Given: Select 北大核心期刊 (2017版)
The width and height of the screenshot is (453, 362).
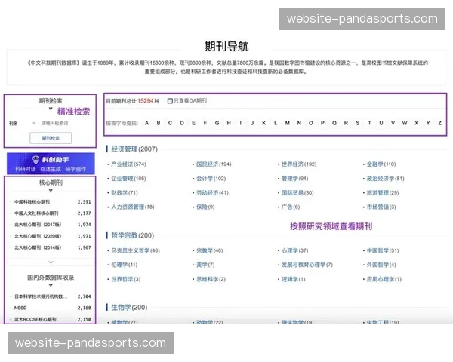Looking at the screenshot, I should pos(38,225).
